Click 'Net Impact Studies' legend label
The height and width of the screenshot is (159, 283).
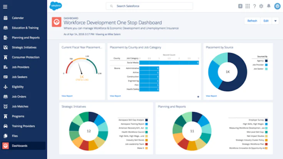click(256, 136)
